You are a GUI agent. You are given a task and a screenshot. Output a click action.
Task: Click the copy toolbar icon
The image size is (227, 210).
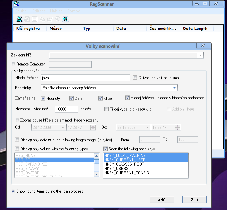coord(42,19)
